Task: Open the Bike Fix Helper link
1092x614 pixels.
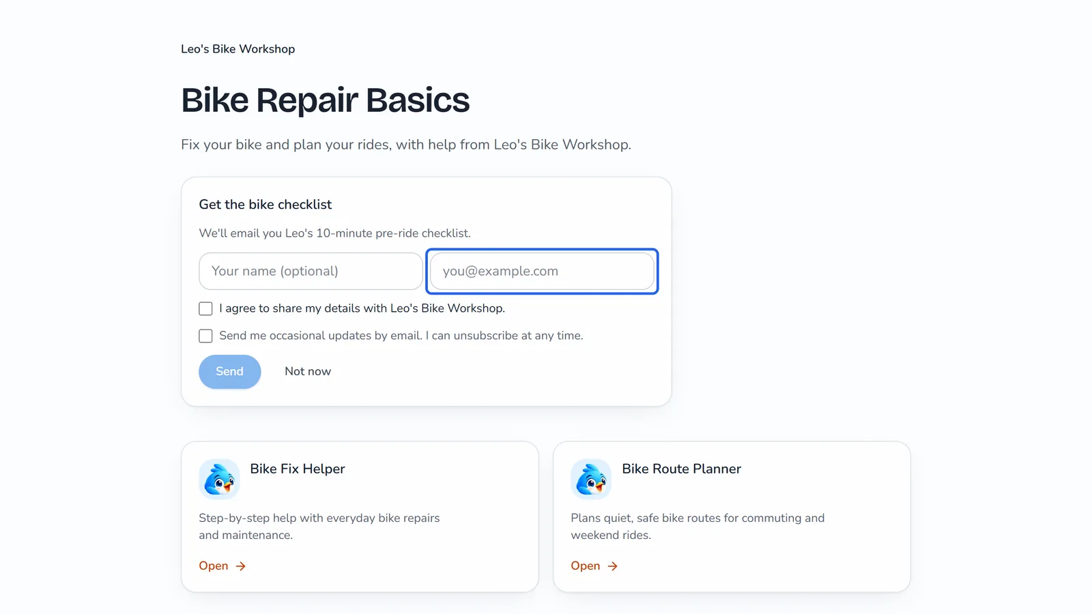Action: [222, 566]
